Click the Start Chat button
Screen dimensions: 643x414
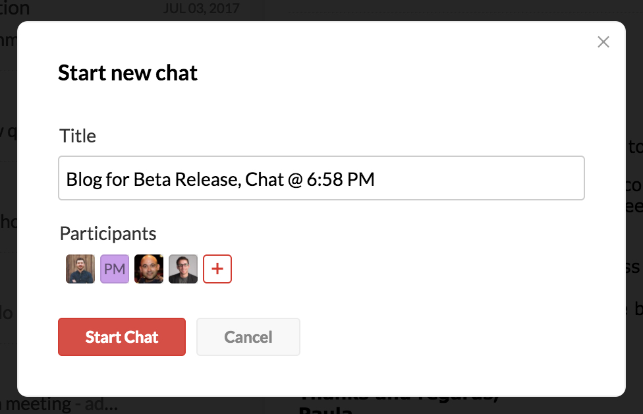click(x=122, y=337)
